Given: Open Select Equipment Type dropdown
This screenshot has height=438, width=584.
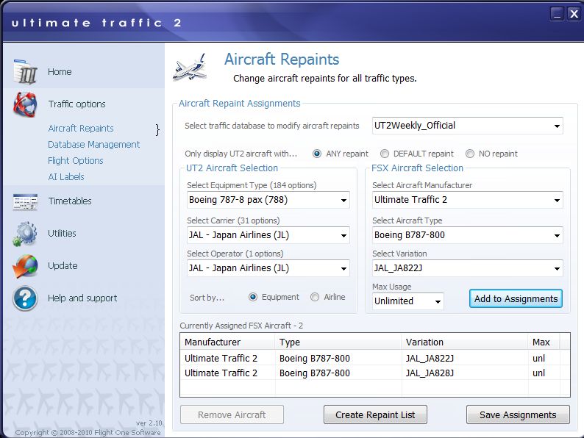Looking at the screenshot, I should point(268,200).
